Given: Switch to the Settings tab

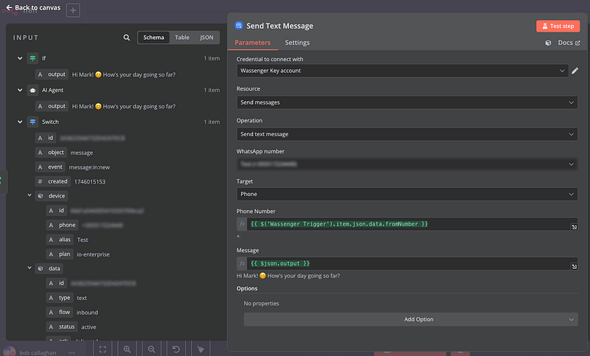Looking at the screenshot, I should pos(297,43).
